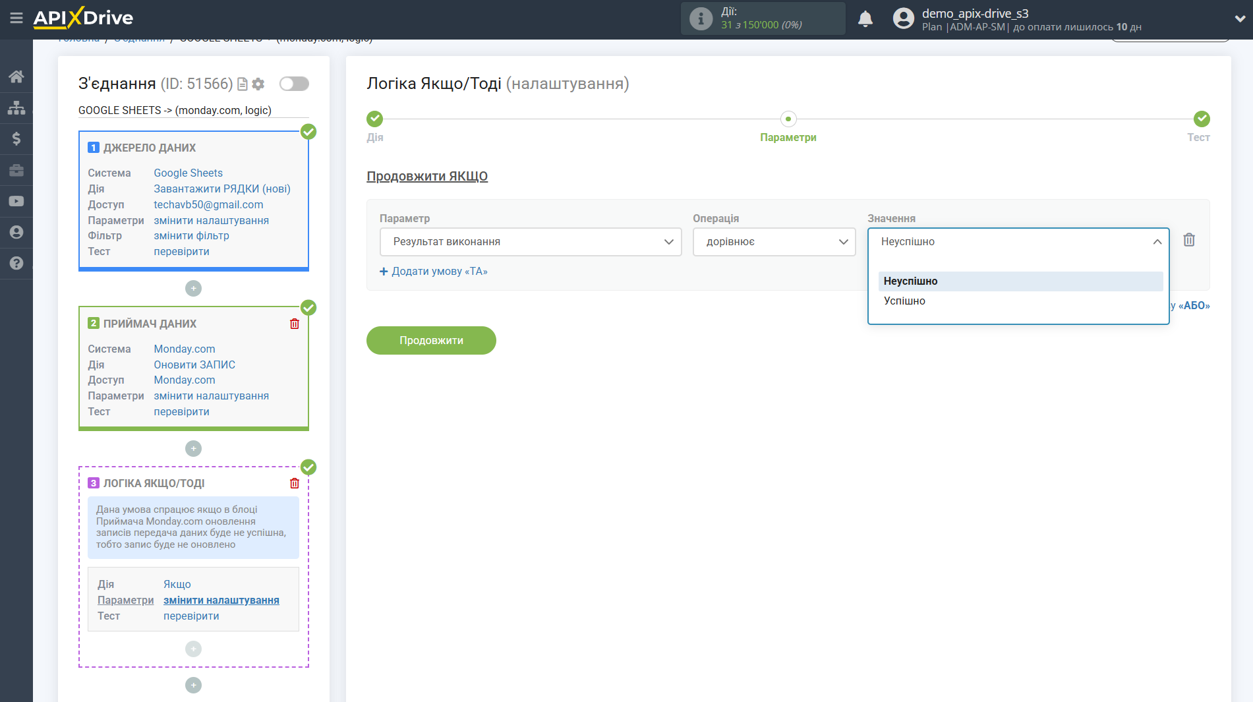1253x702 pixels.
Task: Open the hamburger menu
Action: tap(16, 18)
